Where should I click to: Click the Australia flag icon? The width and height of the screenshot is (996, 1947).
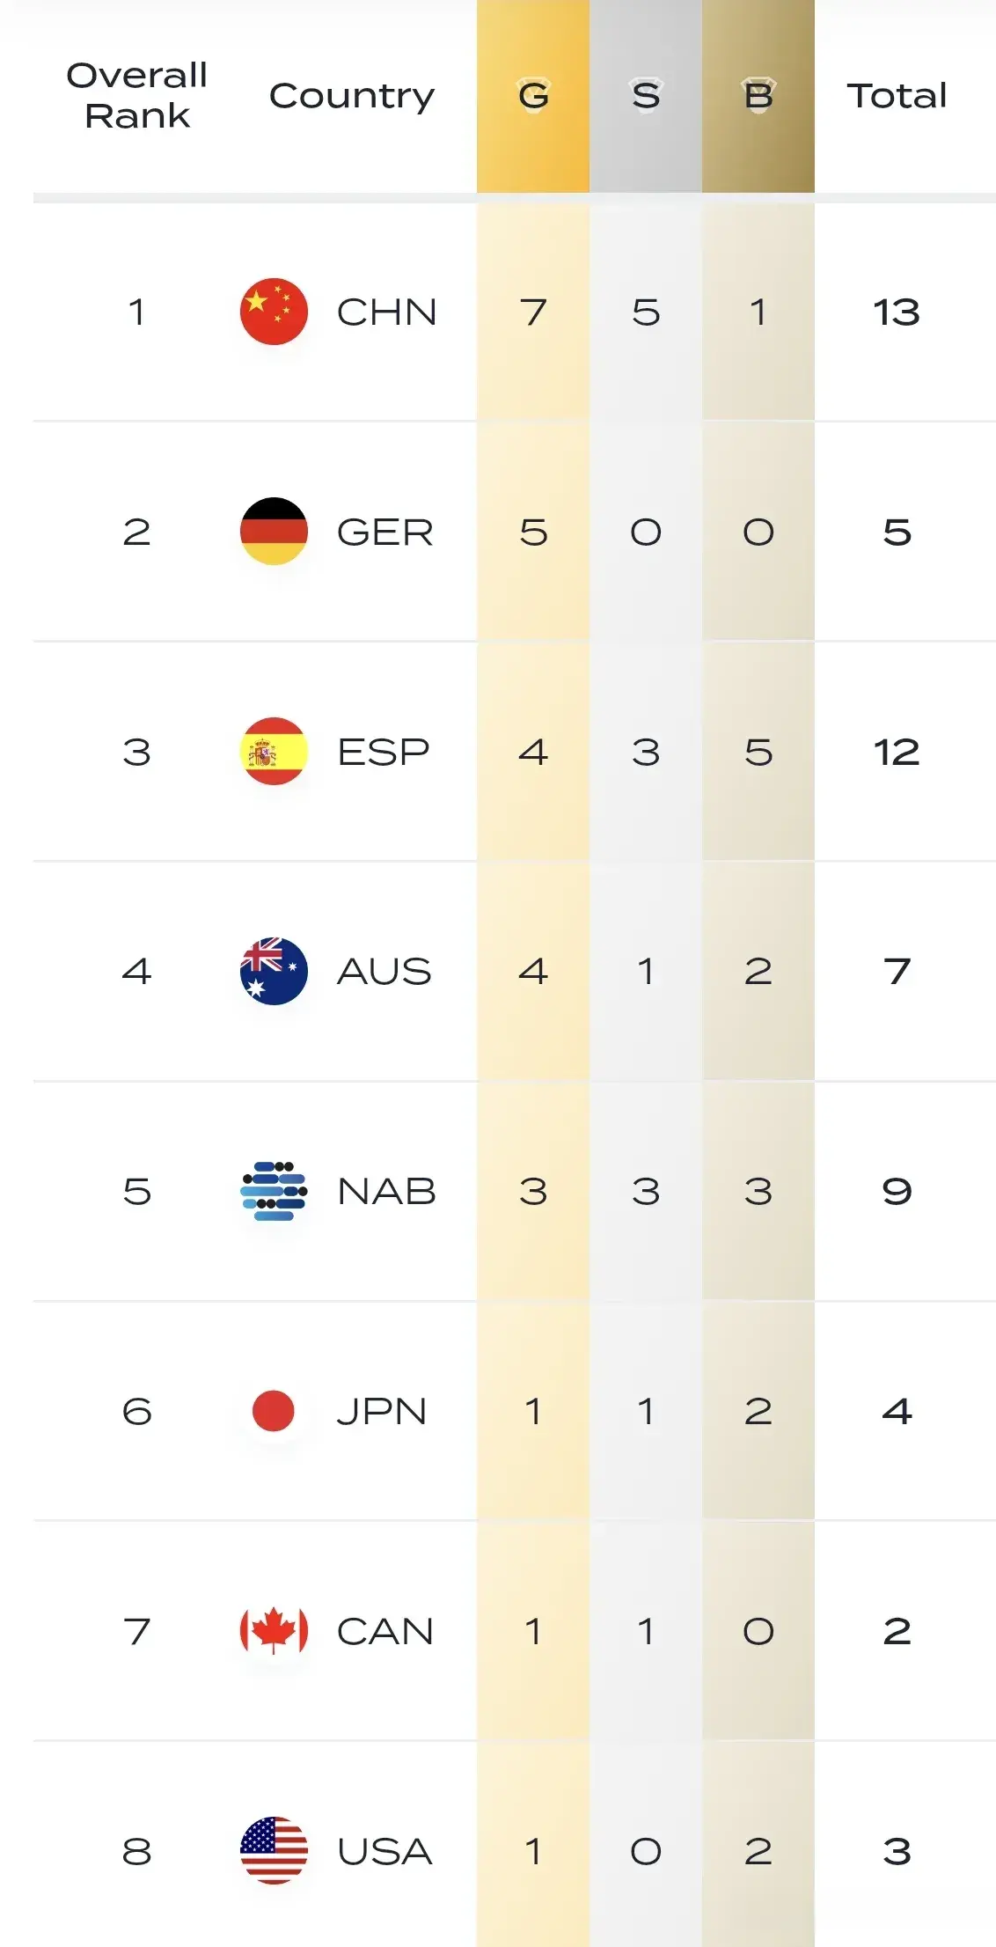pyautogui.click(x=274, y=971)
